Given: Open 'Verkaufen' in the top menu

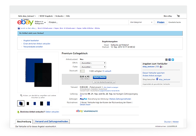Looking at the screenshot, I should tap(60, 16).
